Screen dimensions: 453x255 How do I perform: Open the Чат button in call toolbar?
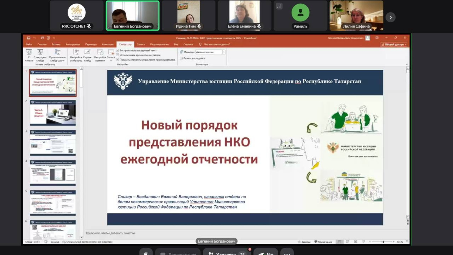click(x=266, y=253)
